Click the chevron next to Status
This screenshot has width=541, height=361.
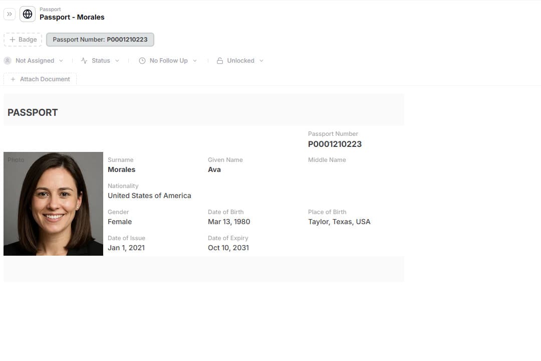pyautogui.click(x=117, y=61)
